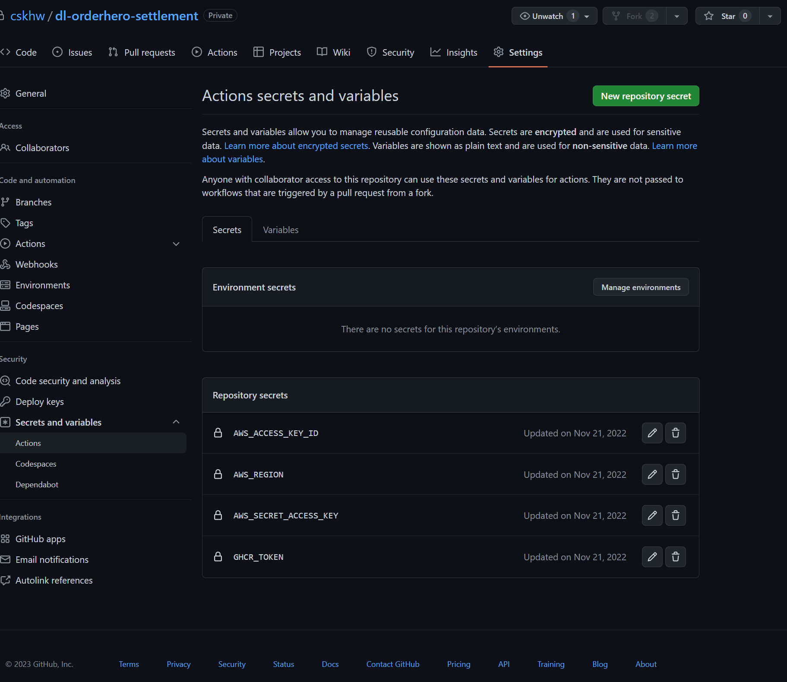Edit the AWS_REGION secret pencil icon
This screenshot has height=682, width=787.
point(652,474)
